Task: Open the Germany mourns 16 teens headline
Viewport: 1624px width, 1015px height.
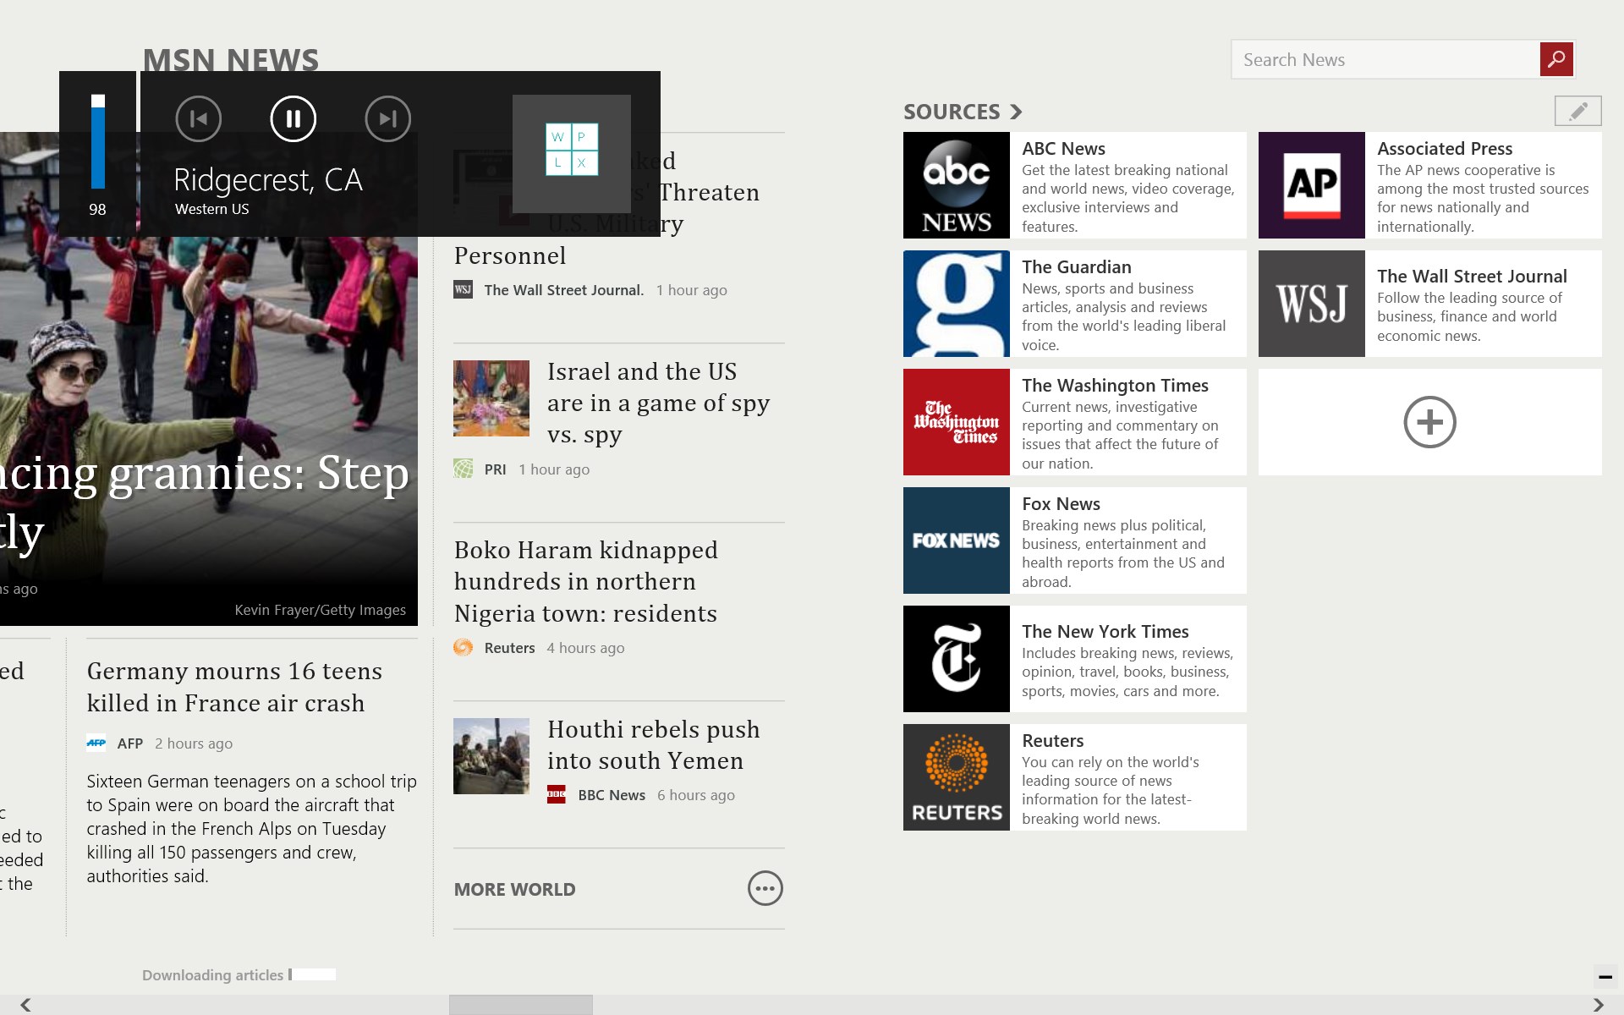Action: coord(234,687)
